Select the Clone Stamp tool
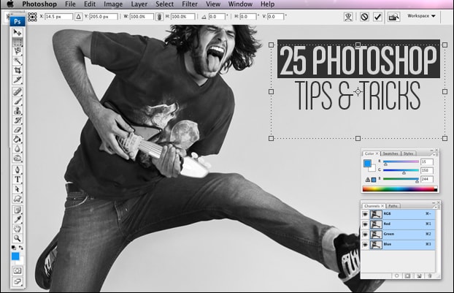Screen dimensions: 454x293 18,111
